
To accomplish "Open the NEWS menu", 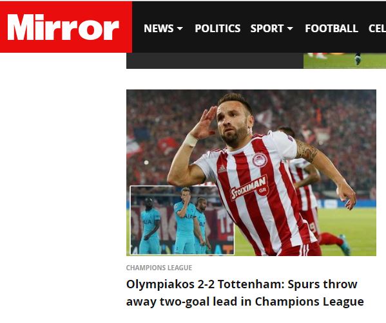I will pyautogui.click(x=159, y=28).
